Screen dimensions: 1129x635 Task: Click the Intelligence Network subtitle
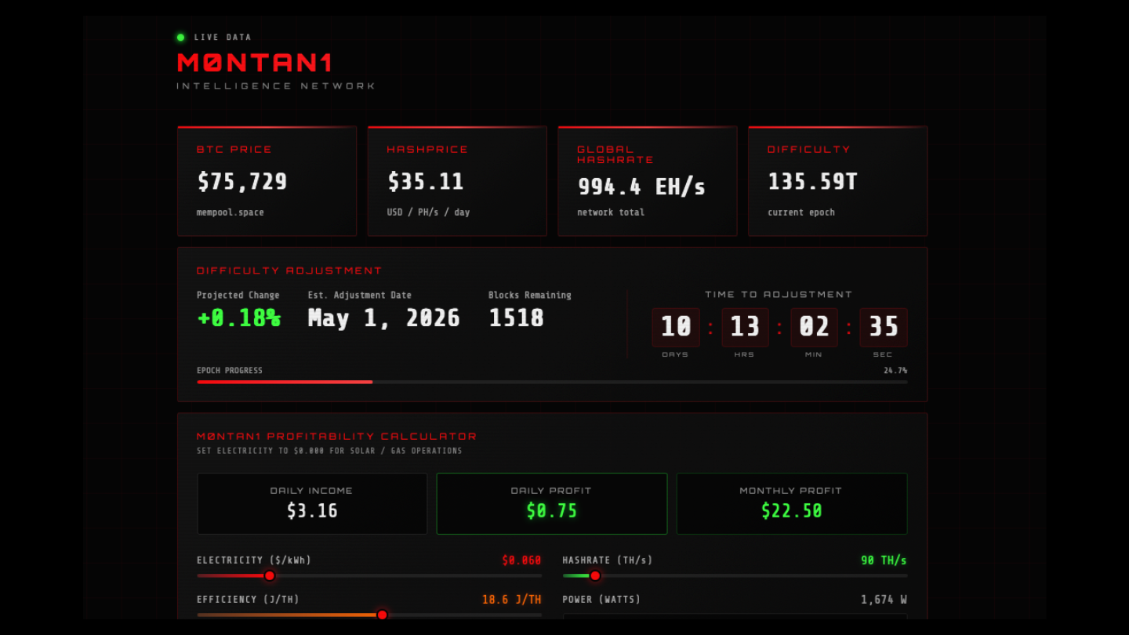[x=276, y=85]
